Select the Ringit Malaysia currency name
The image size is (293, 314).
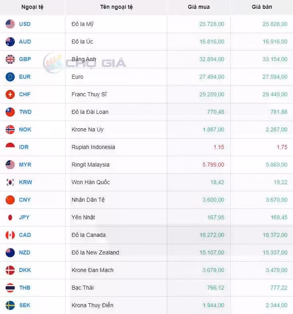[x=91, y=165]
